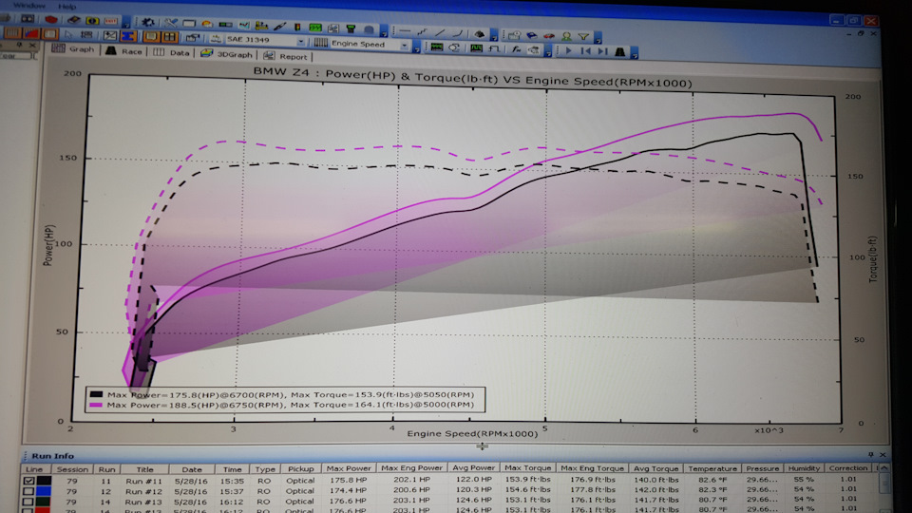Open the Window menu
Screen dimensions: 912x513
28,6
